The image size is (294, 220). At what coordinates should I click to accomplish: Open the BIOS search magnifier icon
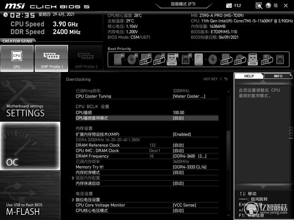point(259,5)
